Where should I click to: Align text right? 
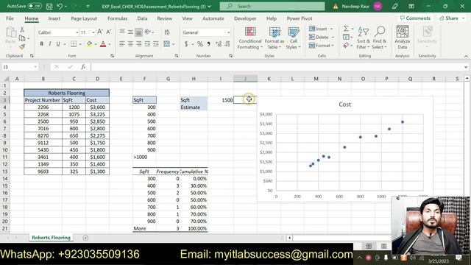[139, 44]
